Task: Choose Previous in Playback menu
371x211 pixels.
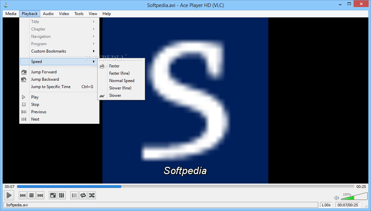Action: pos(59,112)
